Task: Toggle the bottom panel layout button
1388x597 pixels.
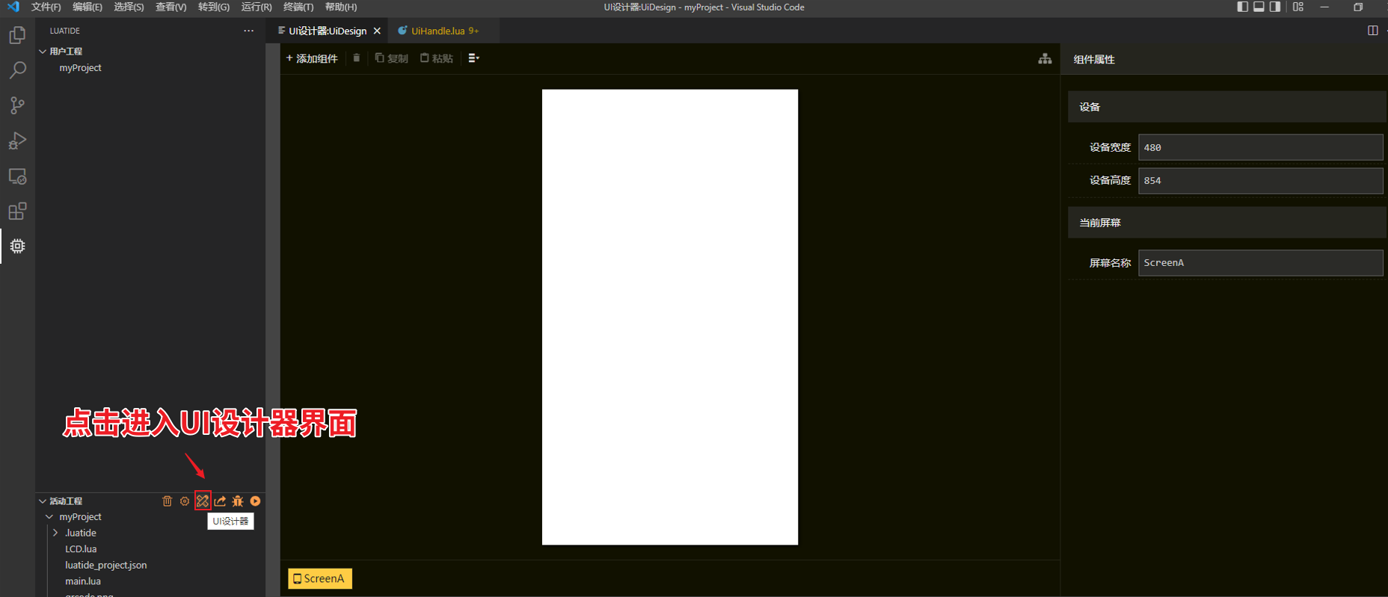Action: [x=1259, y=7]
